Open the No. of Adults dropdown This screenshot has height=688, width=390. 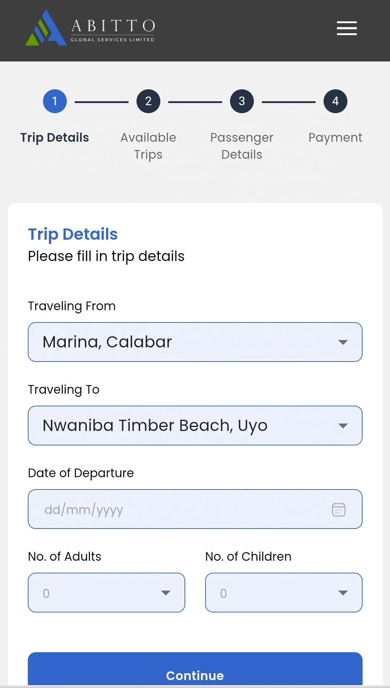(x=107, y=593)
